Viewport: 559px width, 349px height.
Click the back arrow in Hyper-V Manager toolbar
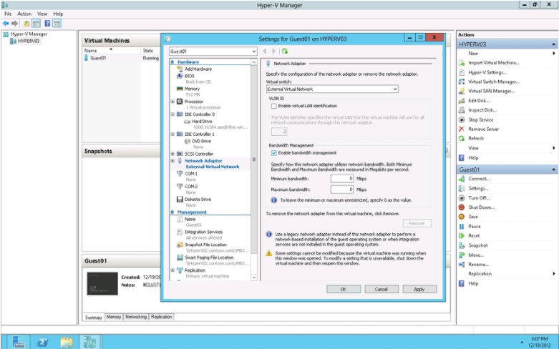(x=6, y=24)
